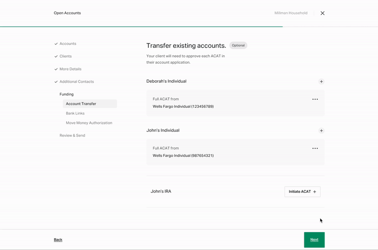Select the Wells Fargo Individual (987654321) transfer text
The width and height of the screenshot is (378, 250).
point(183,156)
